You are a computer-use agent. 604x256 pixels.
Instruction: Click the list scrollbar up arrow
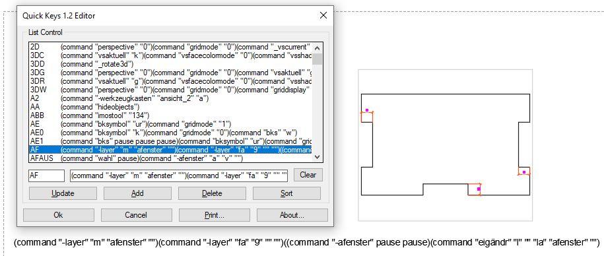point(317,49)
